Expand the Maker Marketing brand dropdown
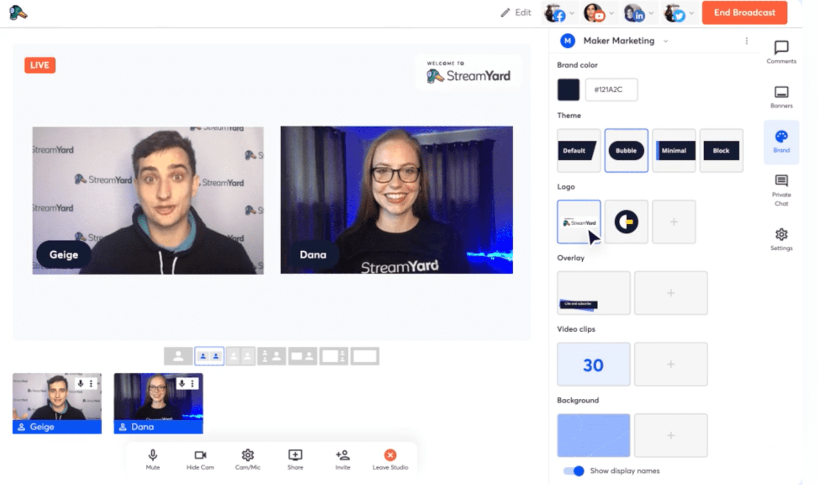The height and width of the screenshot is (485, 818). coord(665,41)
